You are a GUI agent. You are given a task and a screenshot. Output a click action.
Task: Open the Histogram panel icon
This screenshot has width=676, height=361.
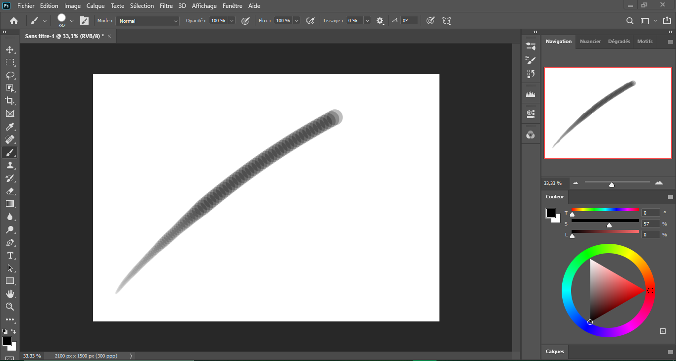pyautogui.click(x=531, y=94)
